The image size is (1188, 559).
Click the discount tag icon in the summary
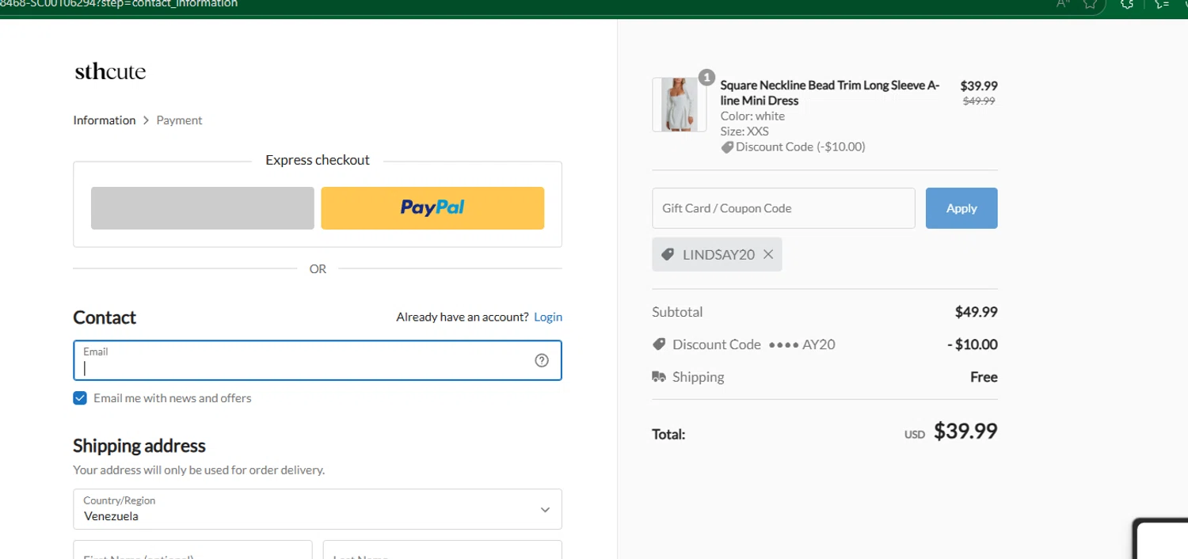click(659, 344)
